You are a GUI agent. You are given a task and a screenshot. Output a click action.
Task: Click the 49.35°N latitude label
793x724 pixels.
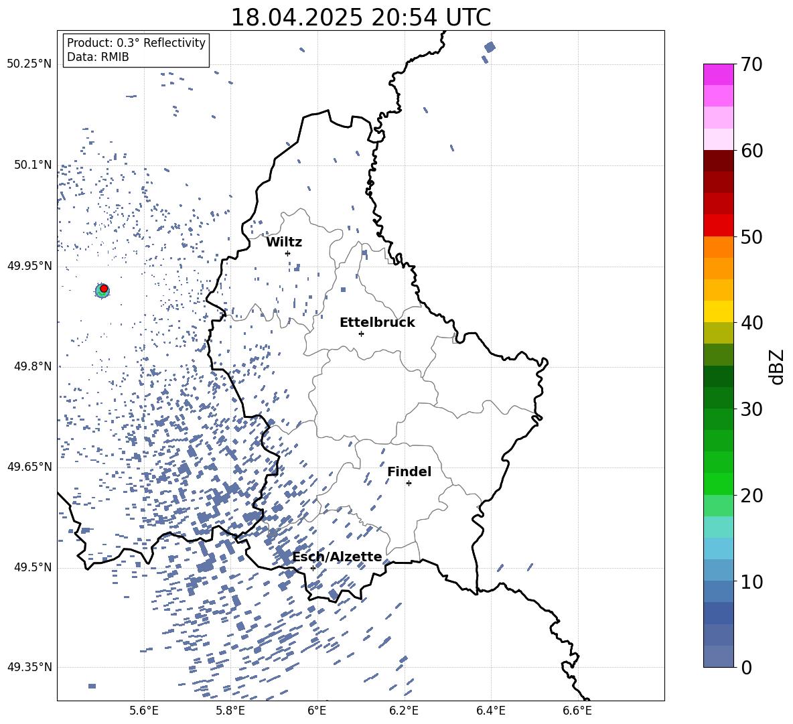click(x=29, y=667)
